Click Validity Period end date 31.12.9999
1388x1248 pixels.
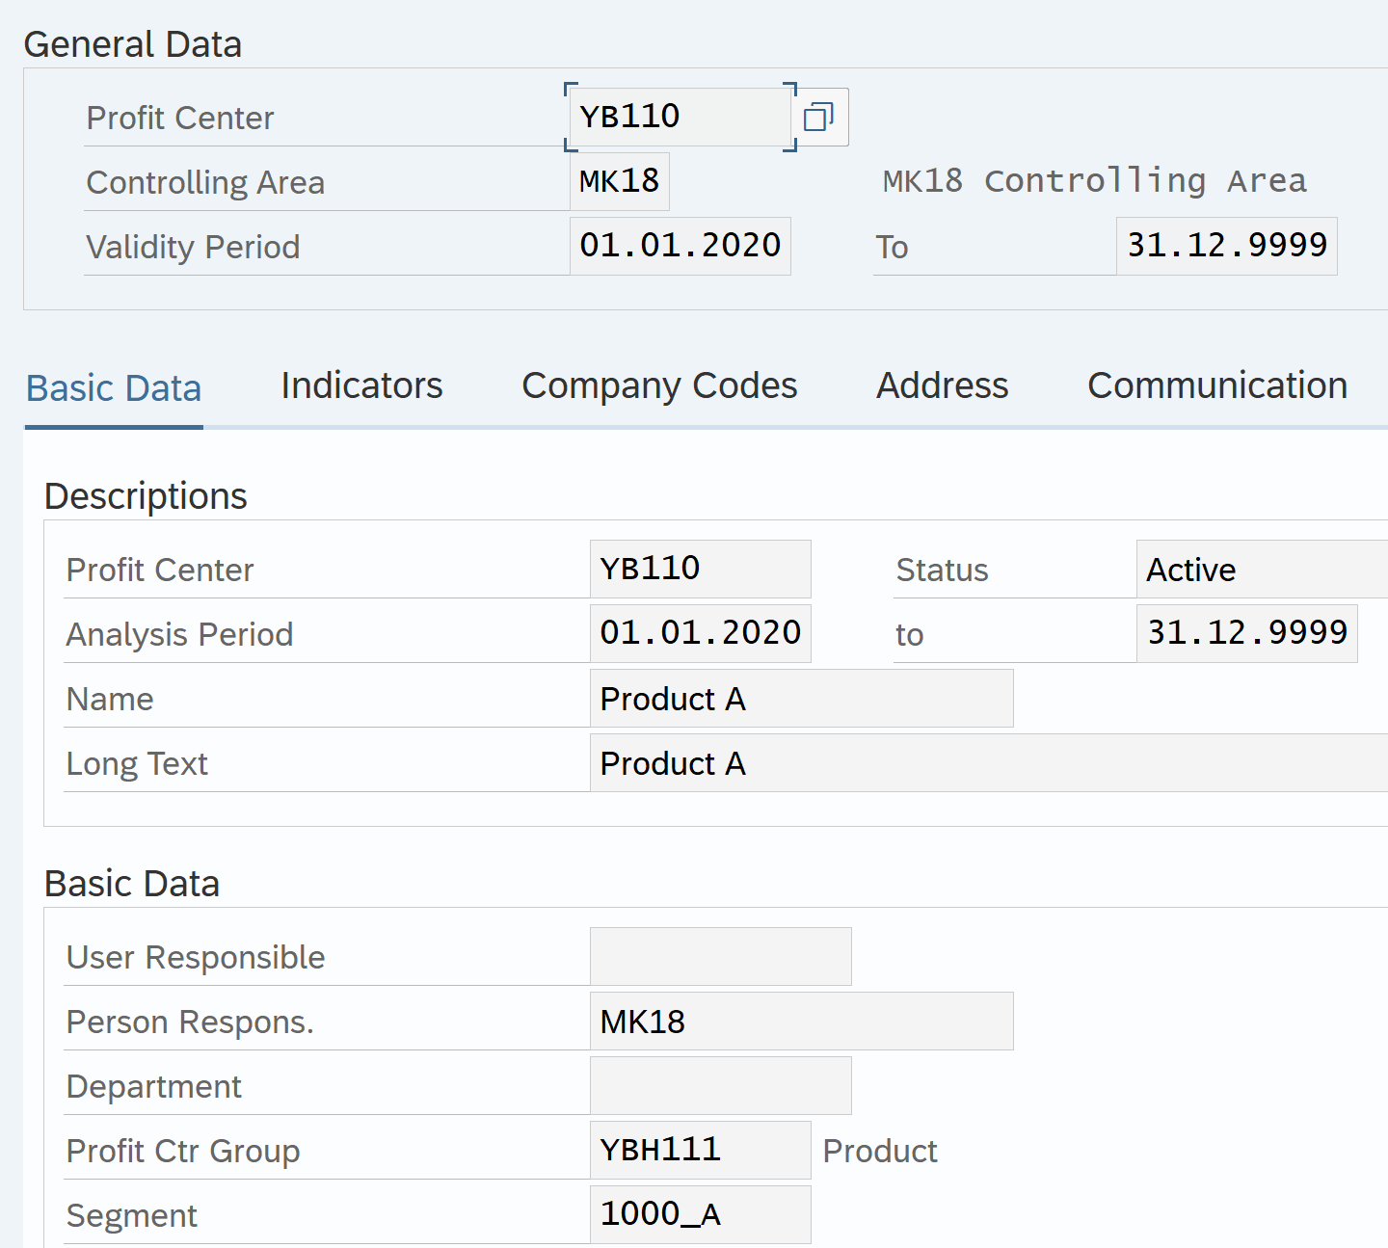(1227, 246)
